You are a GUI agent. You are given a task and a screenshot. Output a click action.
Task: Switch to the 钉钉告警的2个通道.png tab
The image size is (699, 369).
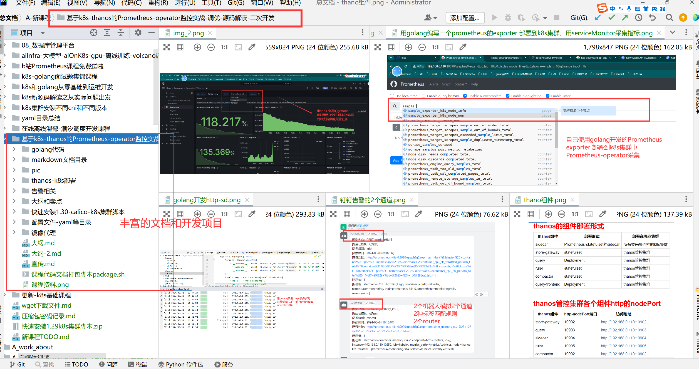[x=373, y=200]
